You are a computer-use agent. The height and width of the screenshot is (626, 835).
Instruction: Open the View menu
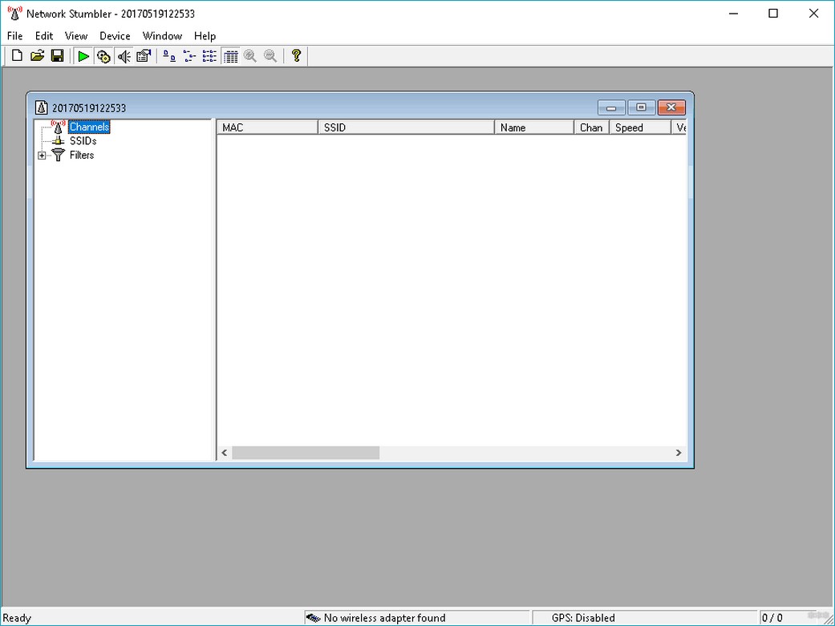[76, 35]
